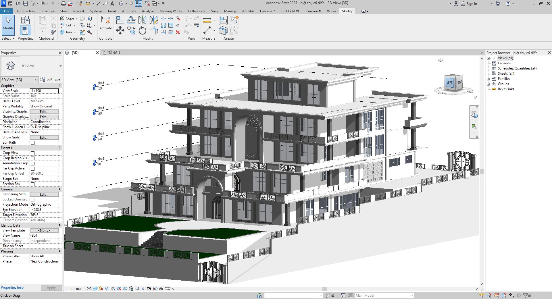The width and height of the screenshot is (552, 299).
Task: Click the Visual Style icon in view control bar
Action: (x=95, y=289)
